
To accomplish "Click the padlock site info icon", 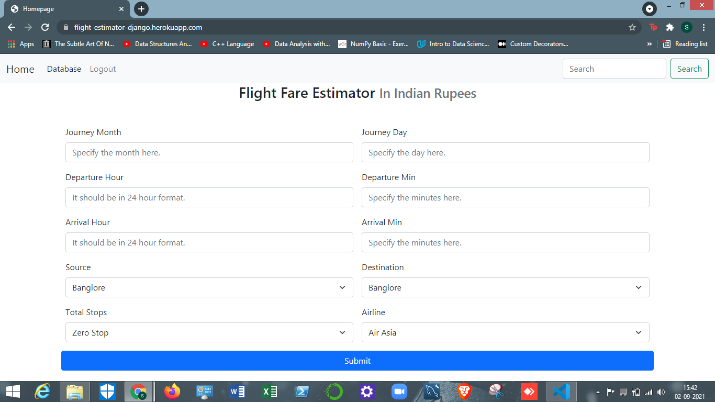I will click(x=65, y=27).
